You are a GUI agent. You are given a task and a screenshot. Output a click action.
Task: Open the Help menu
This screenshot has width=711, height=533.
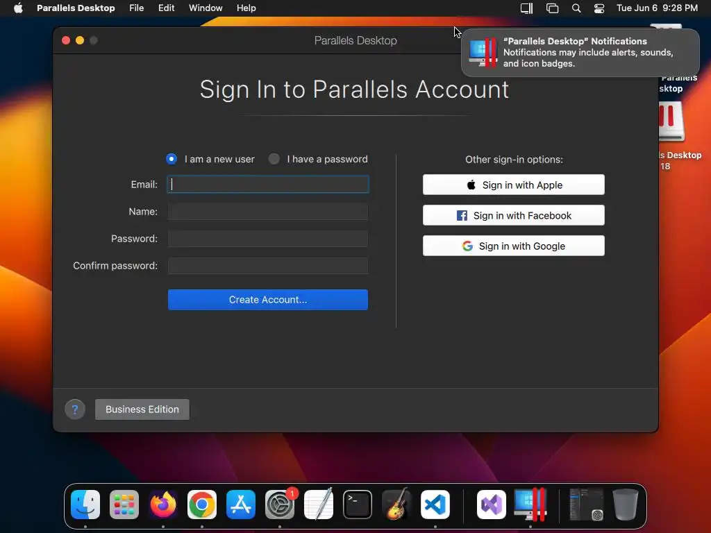click(246, 8)
